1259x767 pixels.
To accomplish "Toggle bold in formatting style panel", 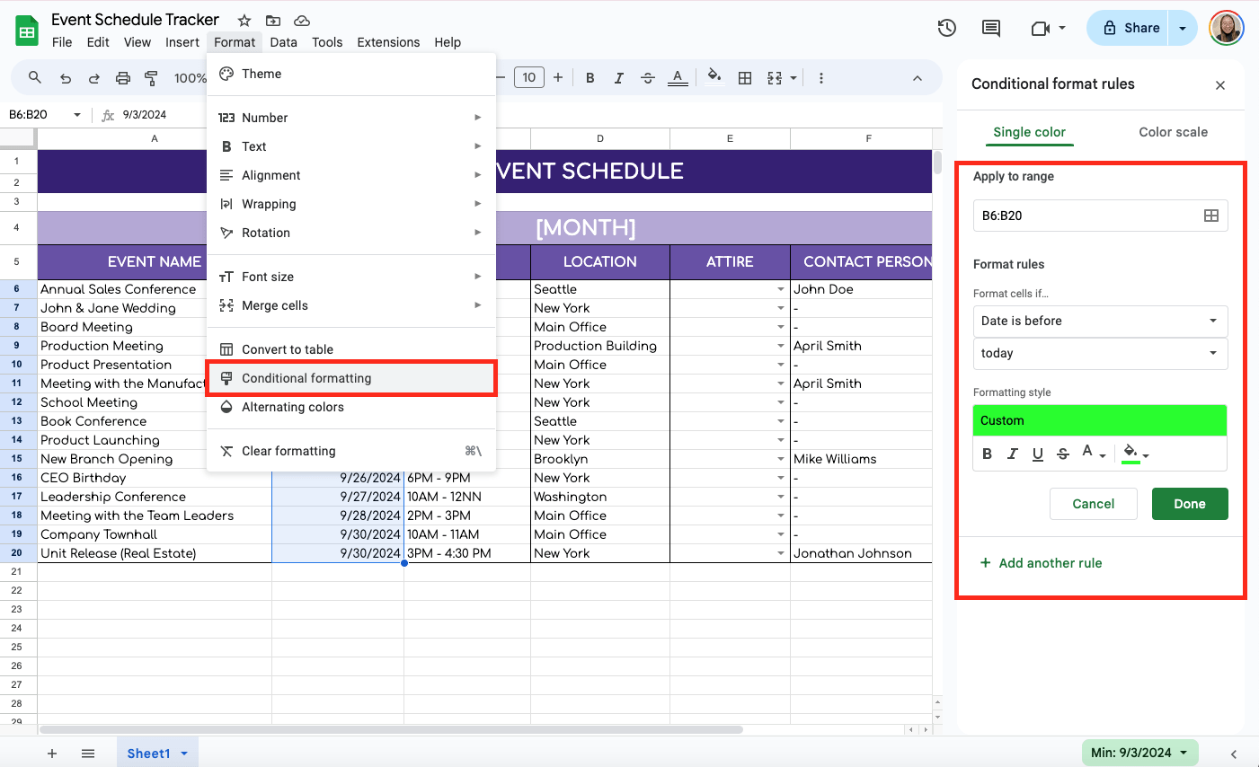I will click(x=988, y=454).
